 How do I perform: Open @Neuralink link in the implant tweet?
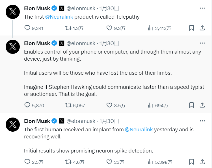pyautogui.click(x=139, y=129)
